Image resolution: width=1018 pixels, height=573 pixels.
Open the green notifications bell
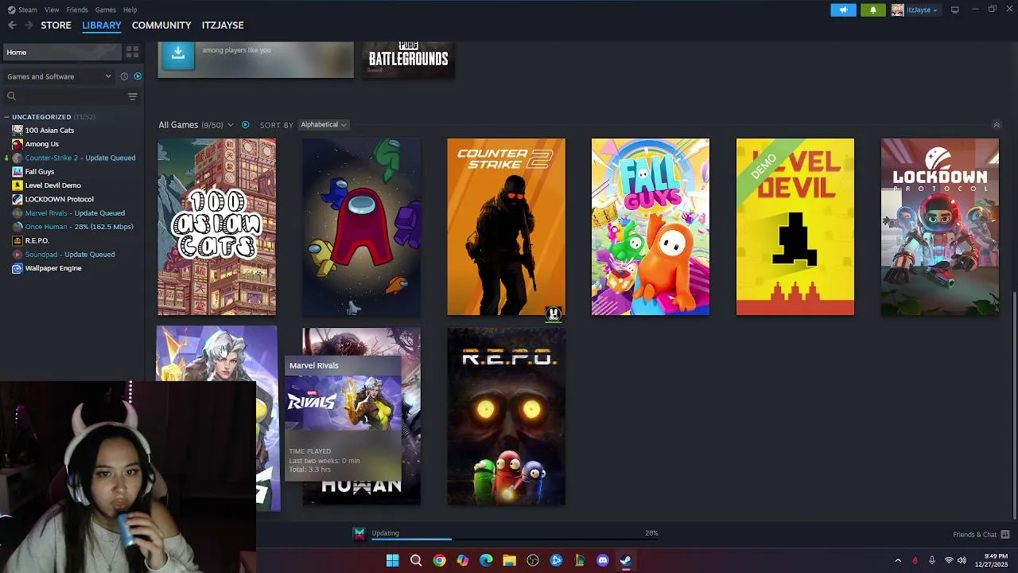pos(872,10)
